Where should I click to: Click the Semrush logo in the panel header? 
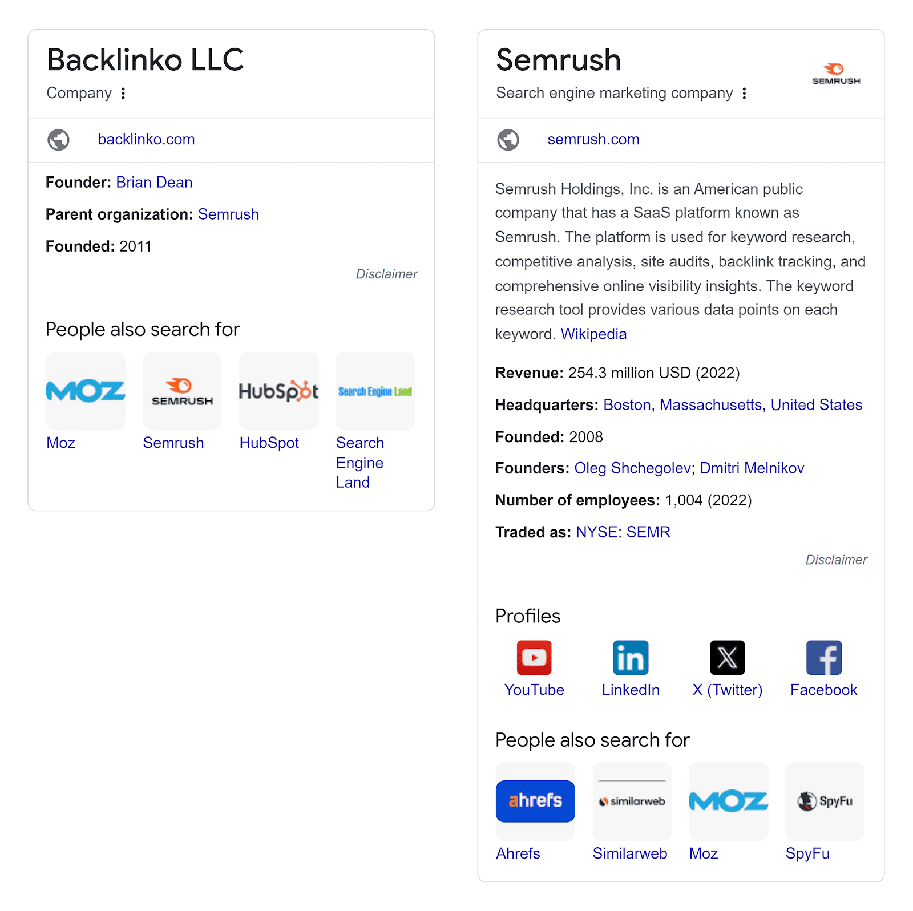point(835,73)
